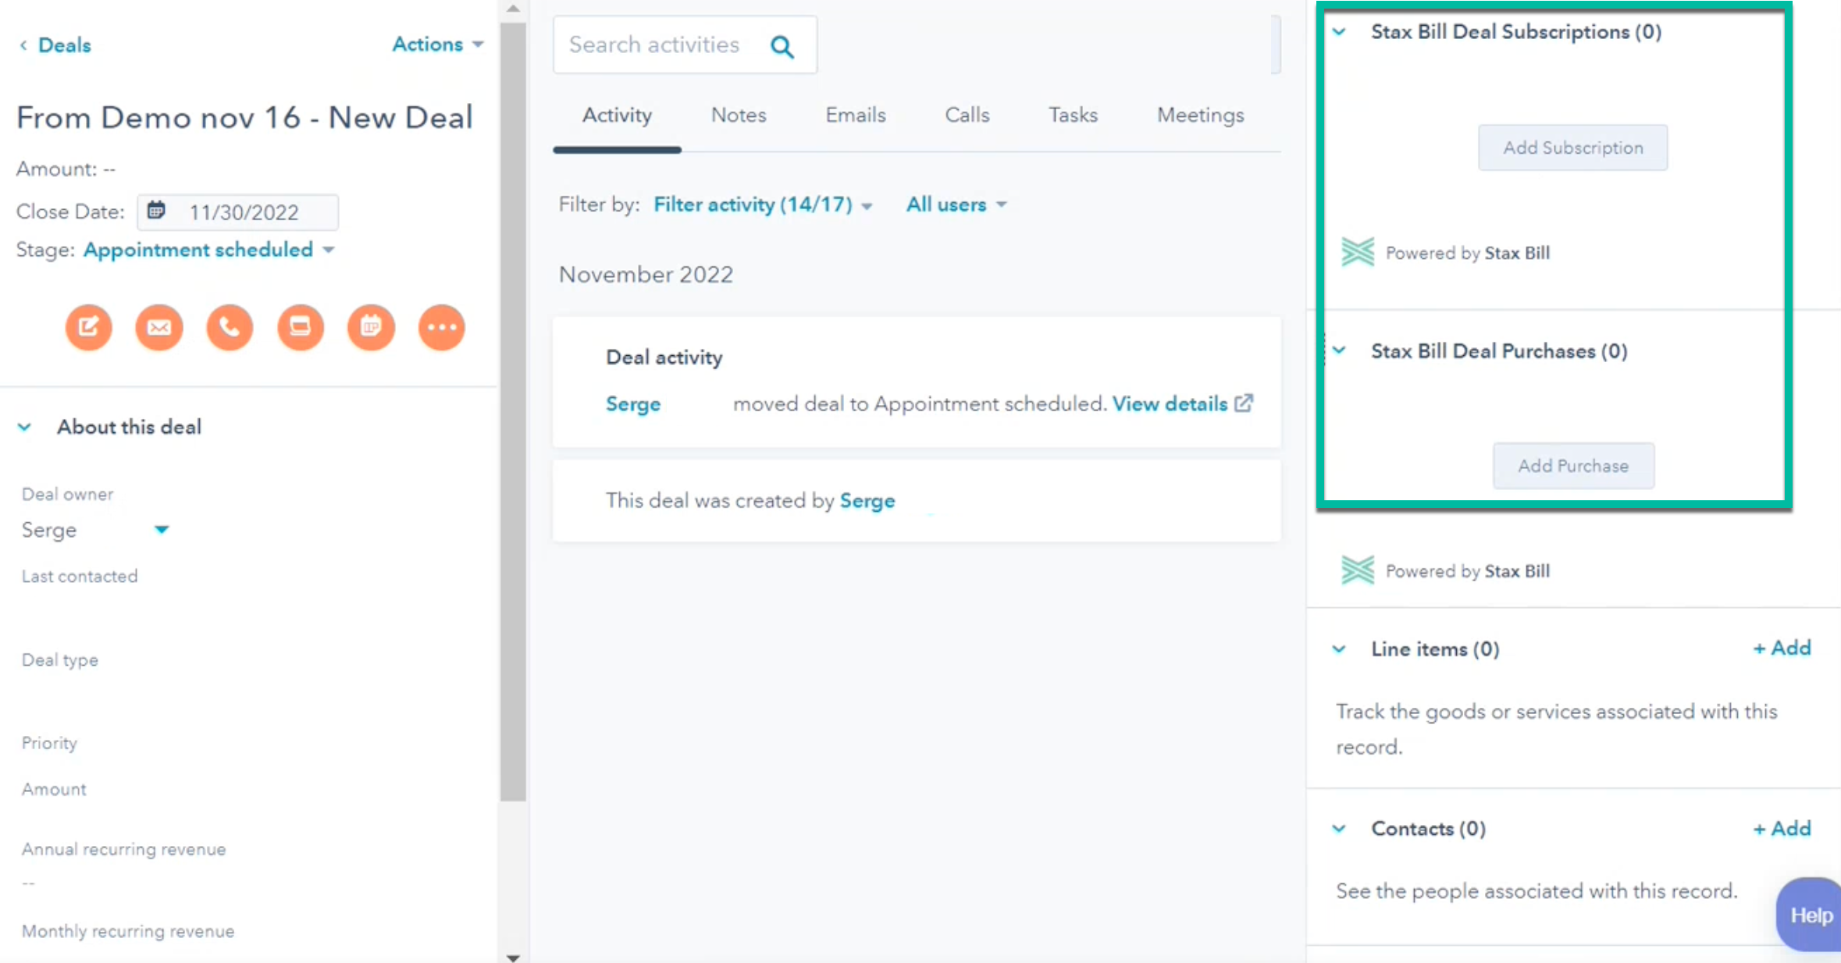The image size is (1841, 963).
Task: Open the Filter activity (14/17) dropdown
Action: [763, 204]
